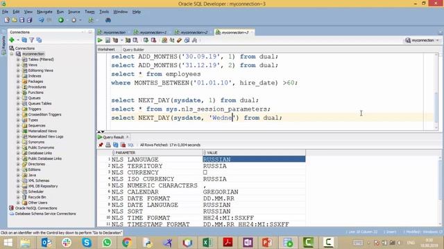Image resolution: width=444 pixels, height=249 pixels.
Task: Expand the Procedures node
Action: (18, 87)
